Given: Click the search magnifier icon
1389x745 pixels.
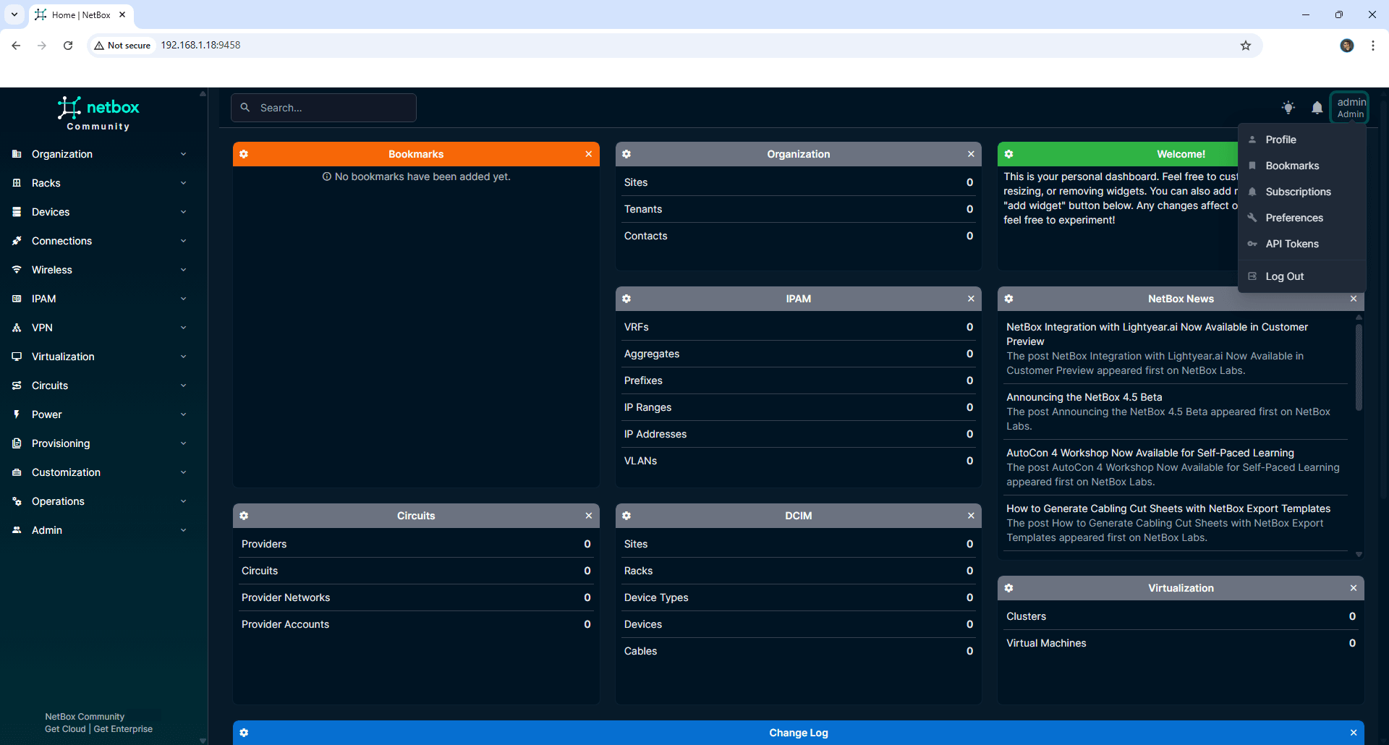Looking at the screenshot, I should tap(246, 107).
